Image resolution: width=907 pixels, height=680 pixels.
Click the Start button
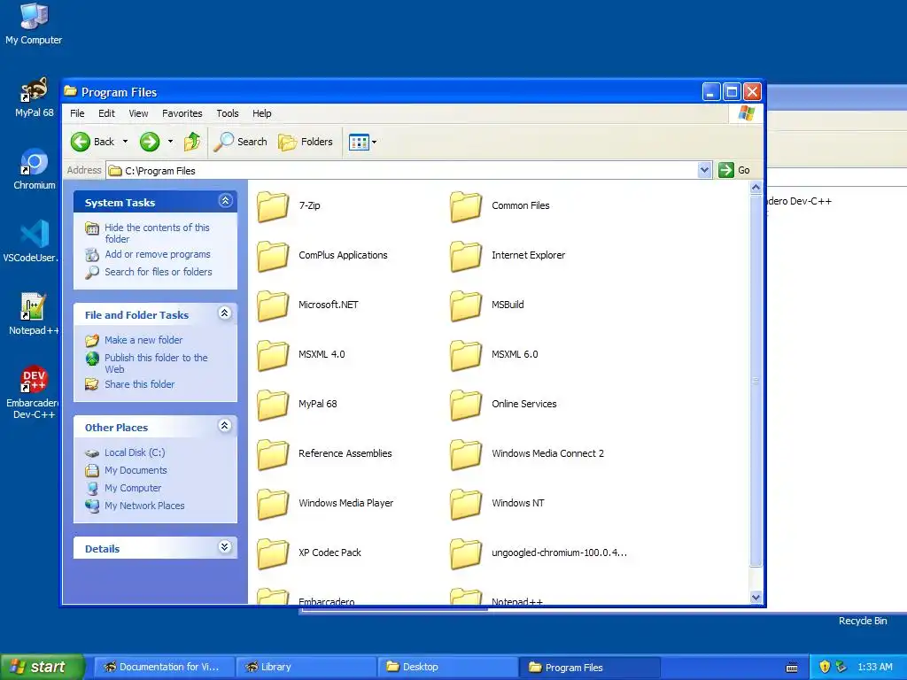point(42,667)
